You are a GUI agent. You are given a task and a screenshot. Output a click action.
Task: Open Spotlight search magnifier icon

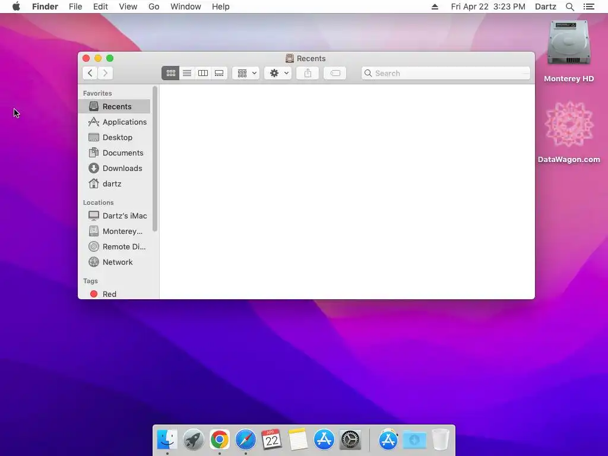pyautogui.click(x=569, y=7)
